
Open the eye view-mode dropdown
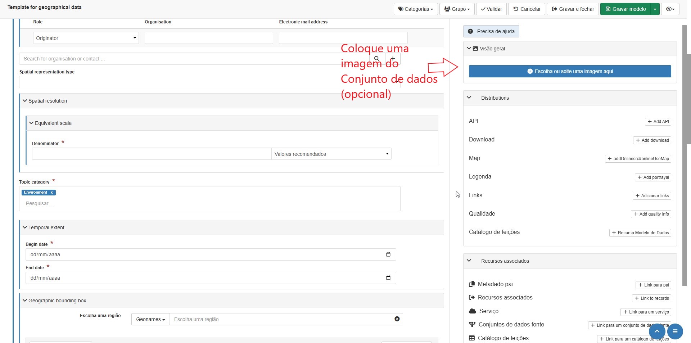coord(670,9)
